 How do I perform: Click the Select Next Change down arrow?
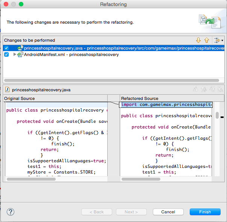(198, 40)
